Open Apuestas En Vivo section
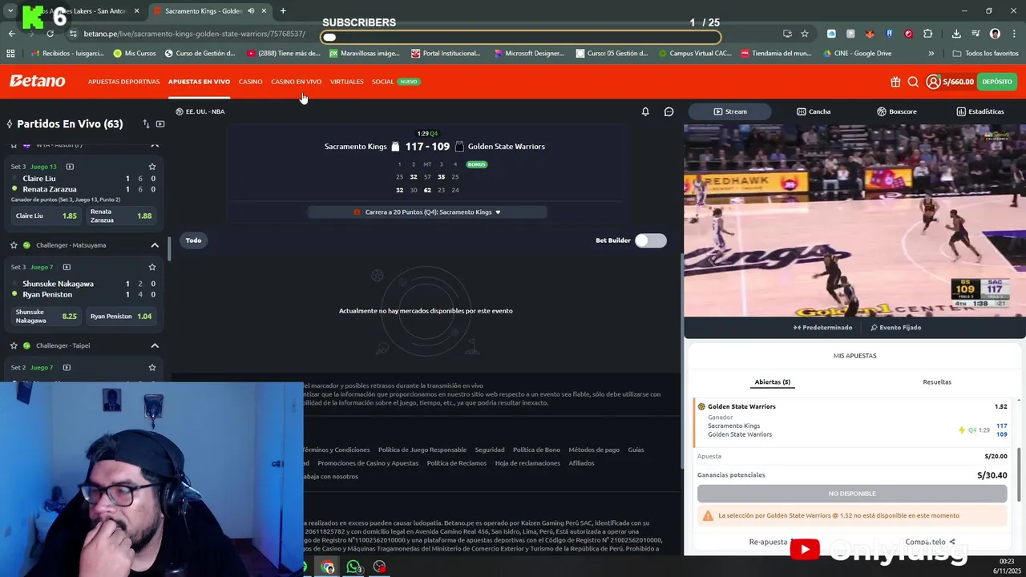 (x=199, y=82)
